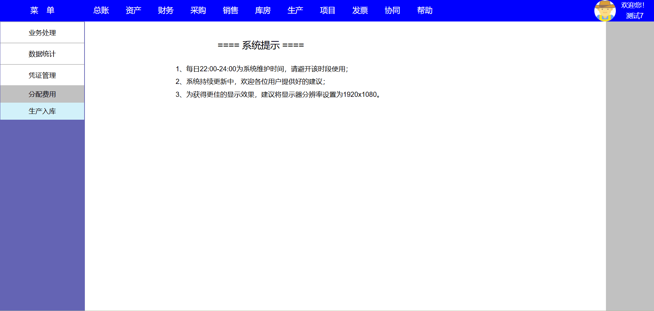Open the 项目 menu
This screenshot has height=311, width=654.
coord(328,11)
